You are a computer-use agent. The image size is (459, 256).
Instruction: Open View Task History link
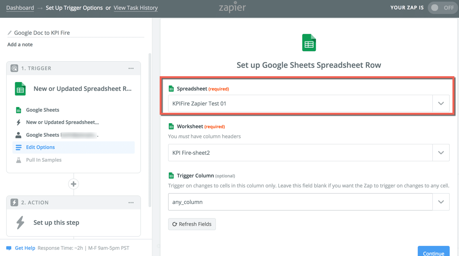135,8
